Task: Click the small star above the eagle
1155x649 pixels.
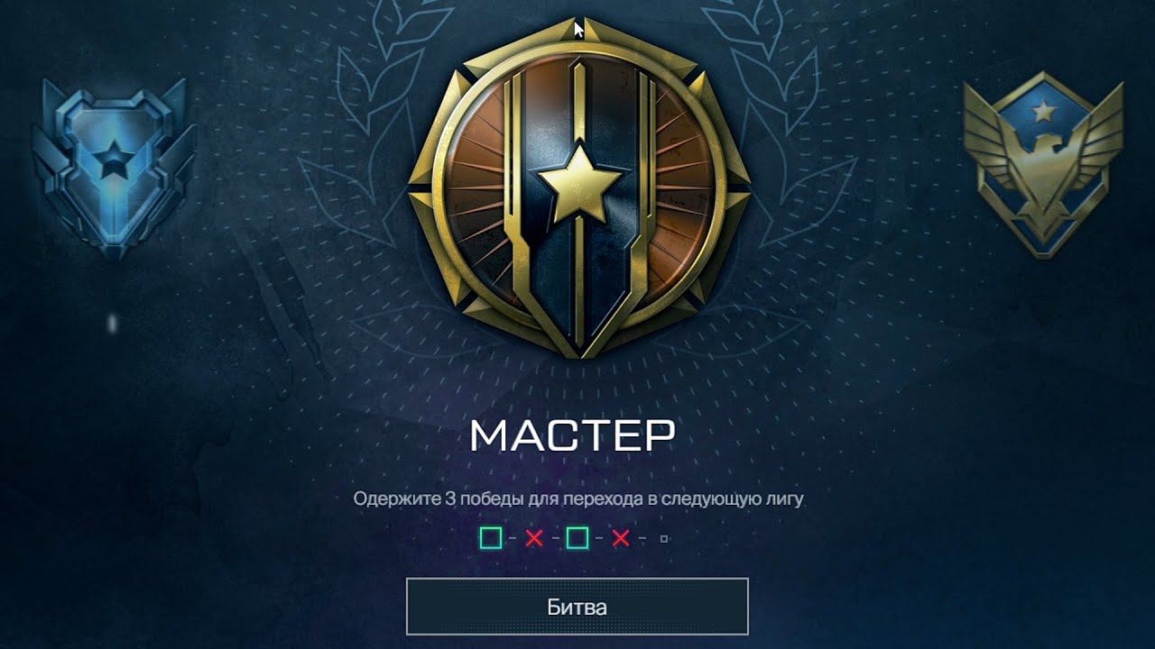Action: coord(1044,112)
